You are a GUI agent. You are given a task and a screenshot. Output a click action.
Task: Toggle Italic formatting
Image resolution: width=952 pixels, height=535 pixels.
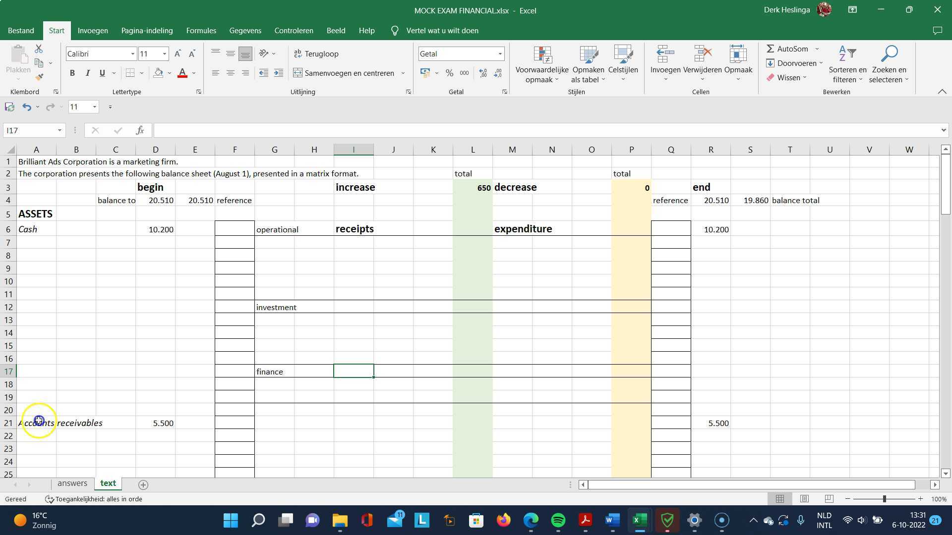pyautogui.click(x=87, y=73)
